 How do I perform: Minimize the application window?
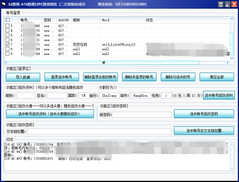228,4
